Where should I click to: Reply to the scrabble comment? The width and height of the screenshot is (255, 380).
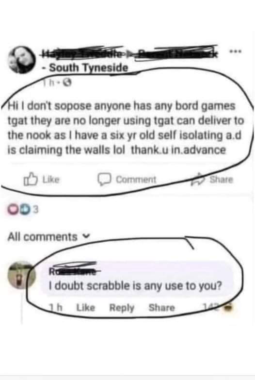coord(122,308)
